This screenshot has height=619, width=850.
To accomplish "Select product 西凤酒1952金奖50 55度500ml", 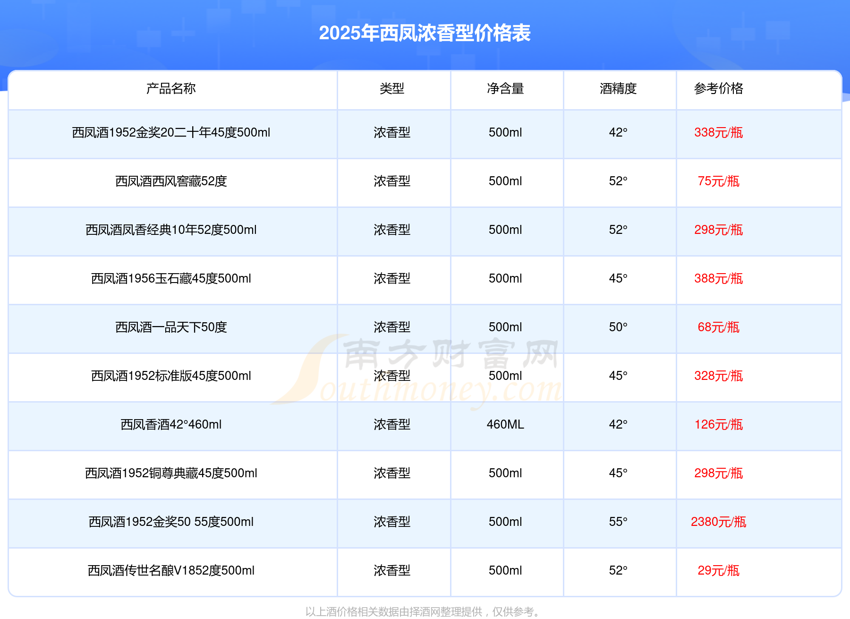I will click(x=171, y=522).
